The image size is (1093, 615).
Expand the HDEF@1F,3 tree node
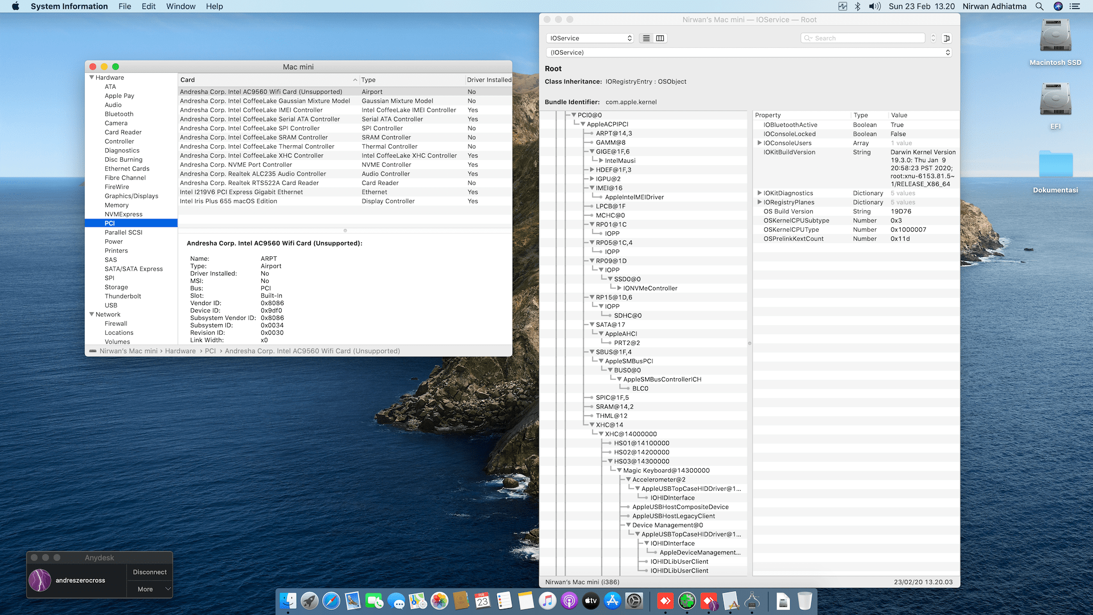tap(592, 170)
